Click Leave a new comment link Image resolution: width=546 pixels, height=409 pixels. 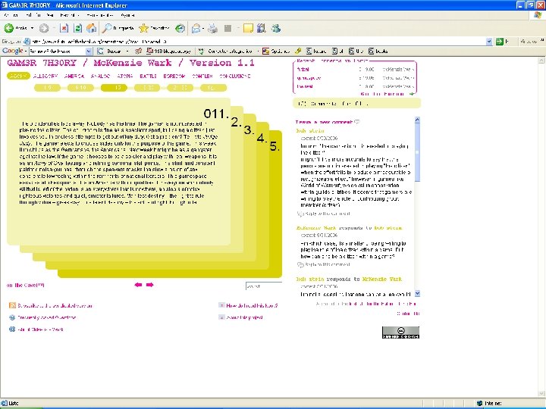click(324, 122)
